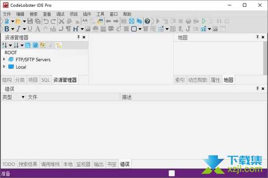Start debugging with green play icon

coord(204,21)
